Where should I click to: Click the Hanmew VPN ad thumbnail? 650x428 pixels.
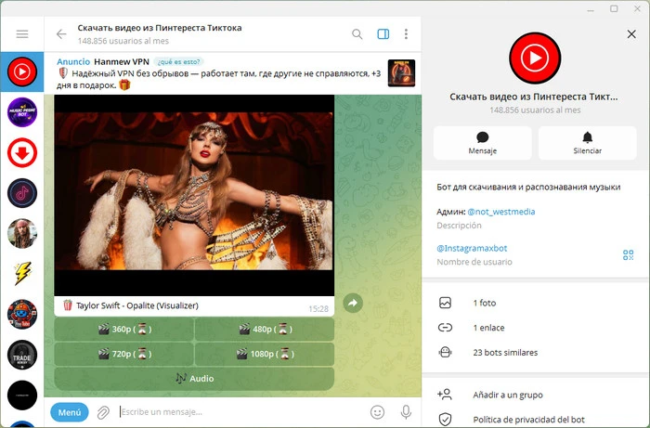click(x=401, y=73)
